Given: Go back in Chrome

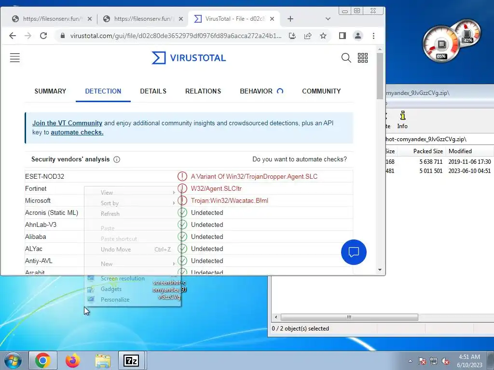Looking at the screenshot, I should pyautogui.click(x=13, y=36).
